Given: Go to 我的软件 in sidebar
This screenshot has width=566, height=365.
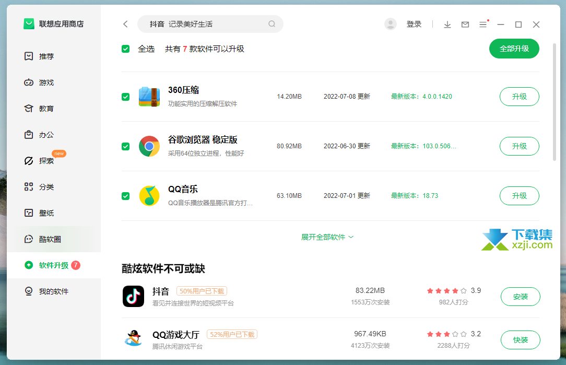Looking at the screenshot, I should (53, 291).
